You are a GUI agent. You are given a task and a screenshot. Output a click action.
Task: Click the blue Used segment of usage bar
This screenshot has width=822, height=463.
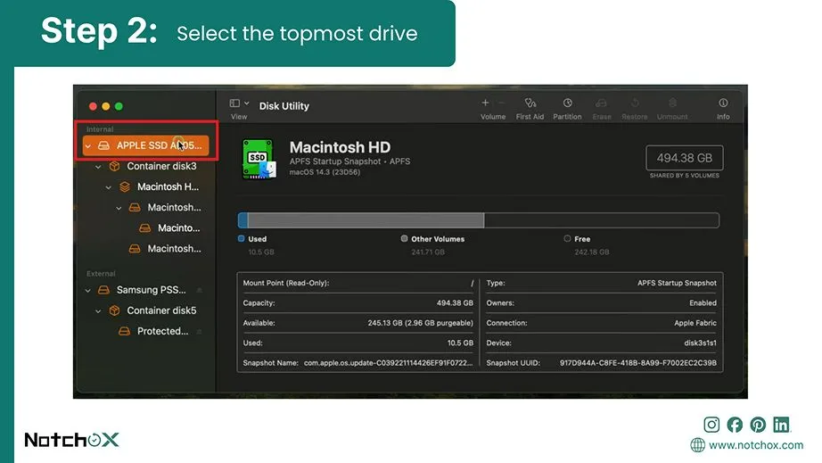242,220
